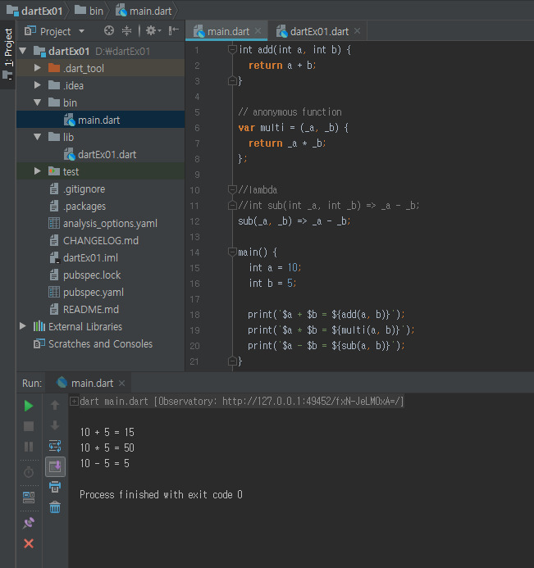The image size is (534, 568).
Task: Select Scratches and Consoles node
Action: pos(100,343)
